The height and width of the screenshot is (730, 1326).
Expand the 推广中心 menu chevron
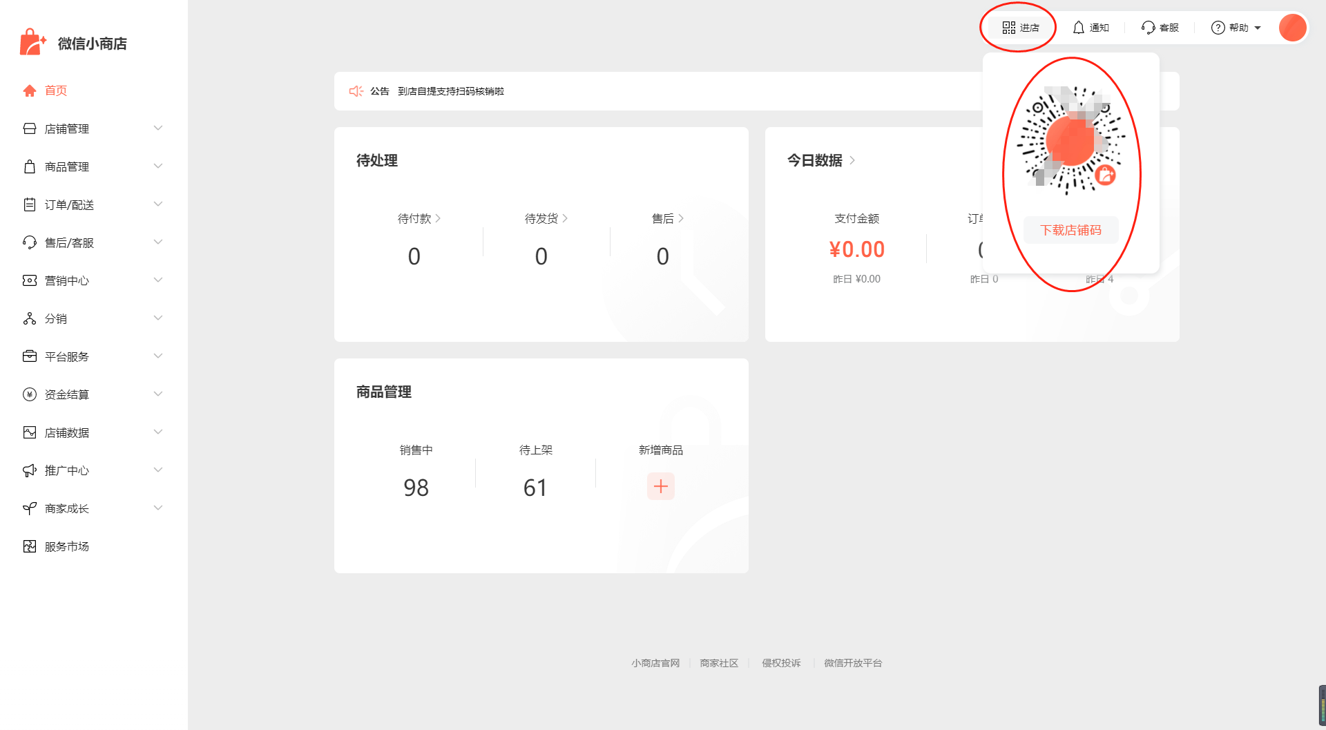(158, 470)
